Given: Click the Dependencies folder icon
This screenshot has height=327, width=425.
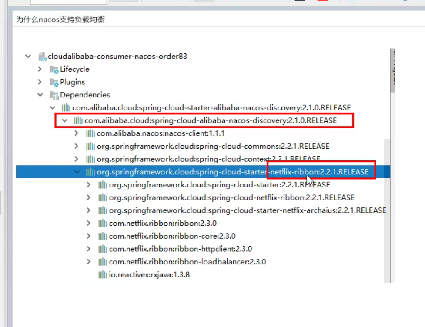Looking at the screenshot, I should [x=54, y=95].
